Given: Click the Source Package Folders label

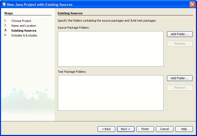Looking at the screenshot, I should click(x=74, y=28).
